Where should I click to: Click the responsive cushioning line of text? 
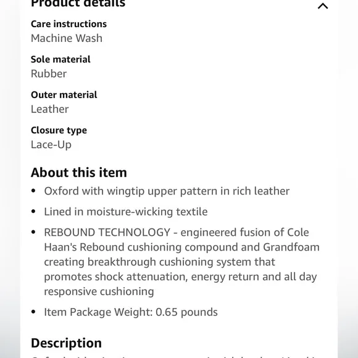click(99, 291)
